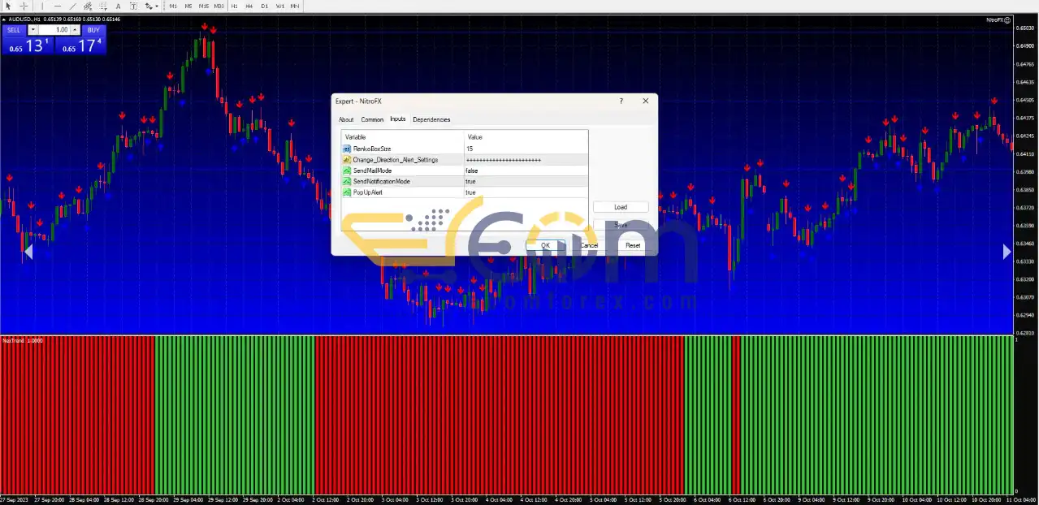The height and width of the screenshot is (505, 1039).
Task: Click the Variable column header
Action: pyautogui.click(x=403, y=137)
